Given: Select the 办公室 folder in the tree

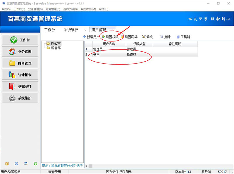Looking at the screenshot, I should tap(54, 43).
